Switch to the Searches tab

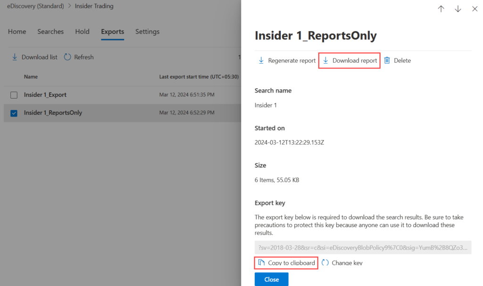pos(50,32)
